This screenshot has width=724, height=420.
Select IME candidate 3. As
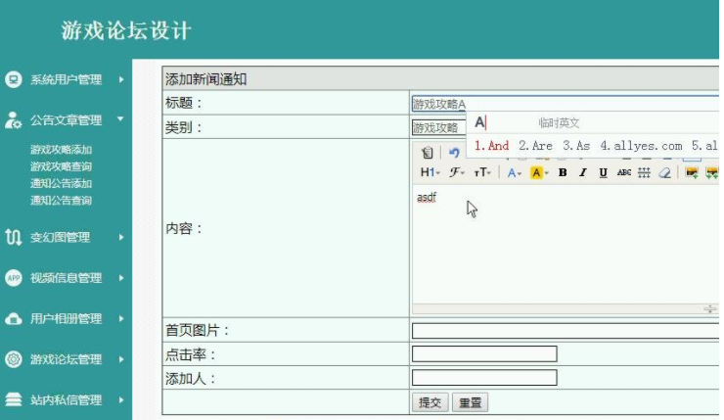(x=576, y=146)
